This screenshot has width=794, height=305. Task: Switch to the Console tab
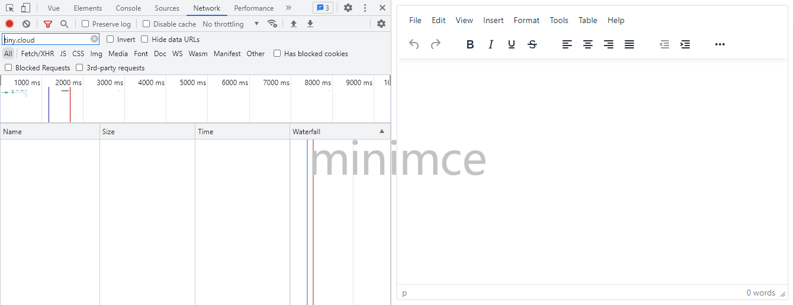point(128,8)
